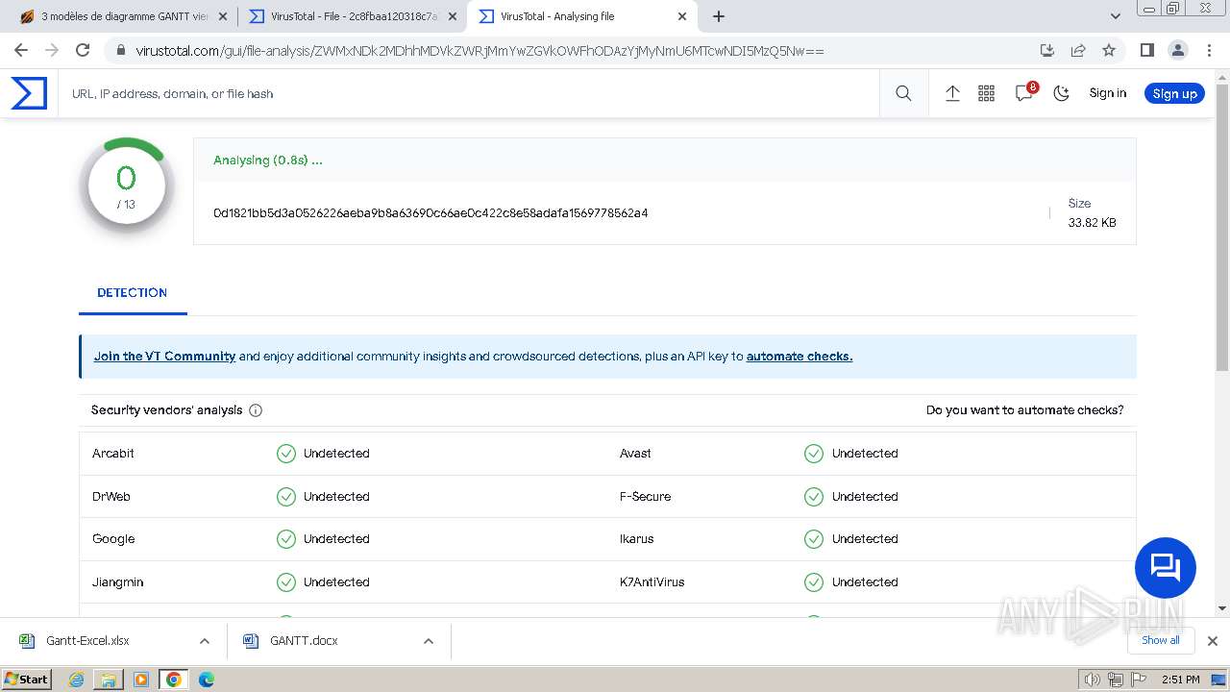Click Show all downloads button
The height and width of the screenshot is (692, 1230).
[1161, 640]
